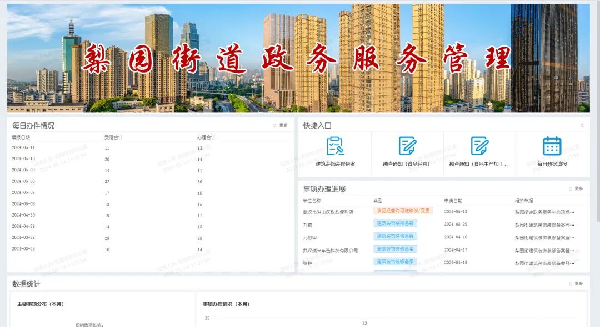
Task: Click the 建筑装饰装修备案 tag in 武汉瑞来车选科技 row
Action: [396, 249]
